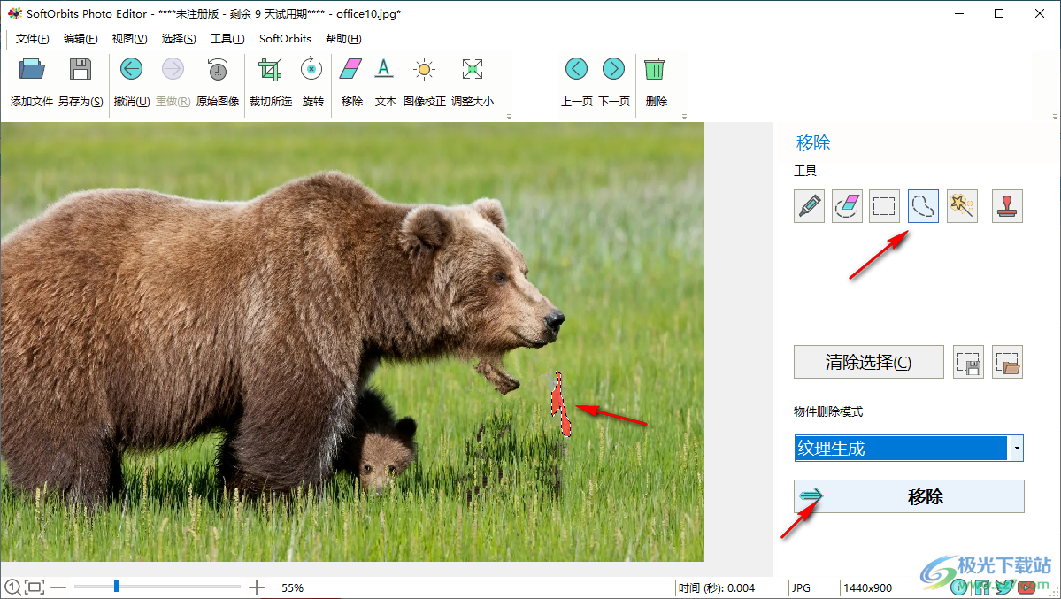Click the 移除 remove button

click(x=908, y=496)
